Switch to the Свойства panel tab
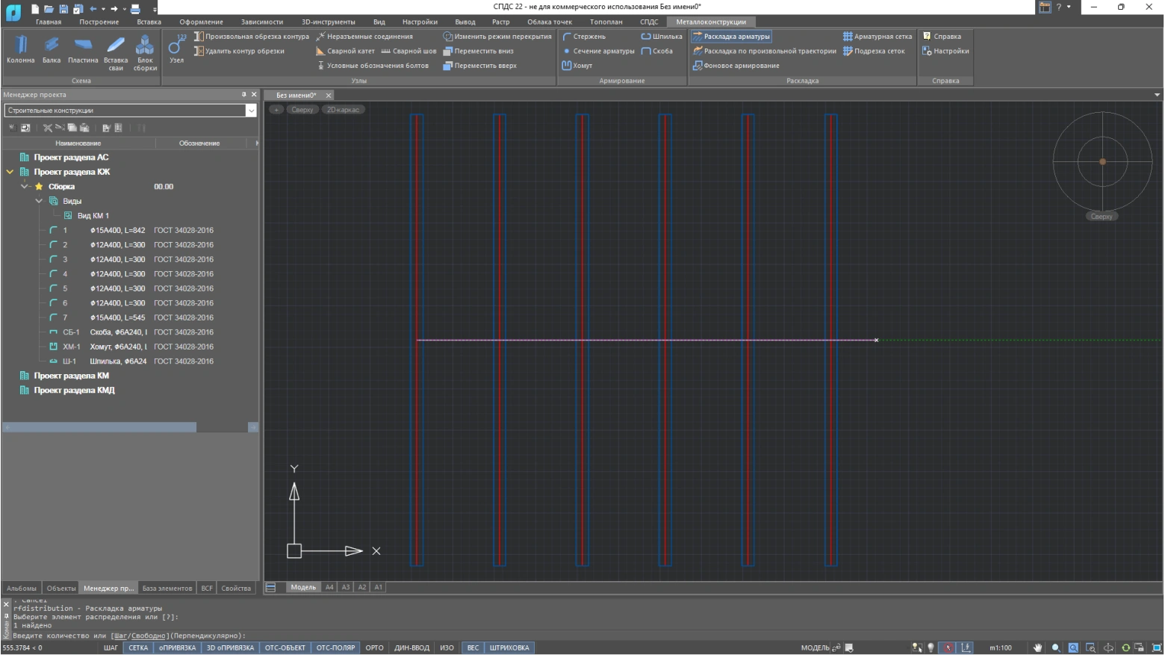 (236, 589)
